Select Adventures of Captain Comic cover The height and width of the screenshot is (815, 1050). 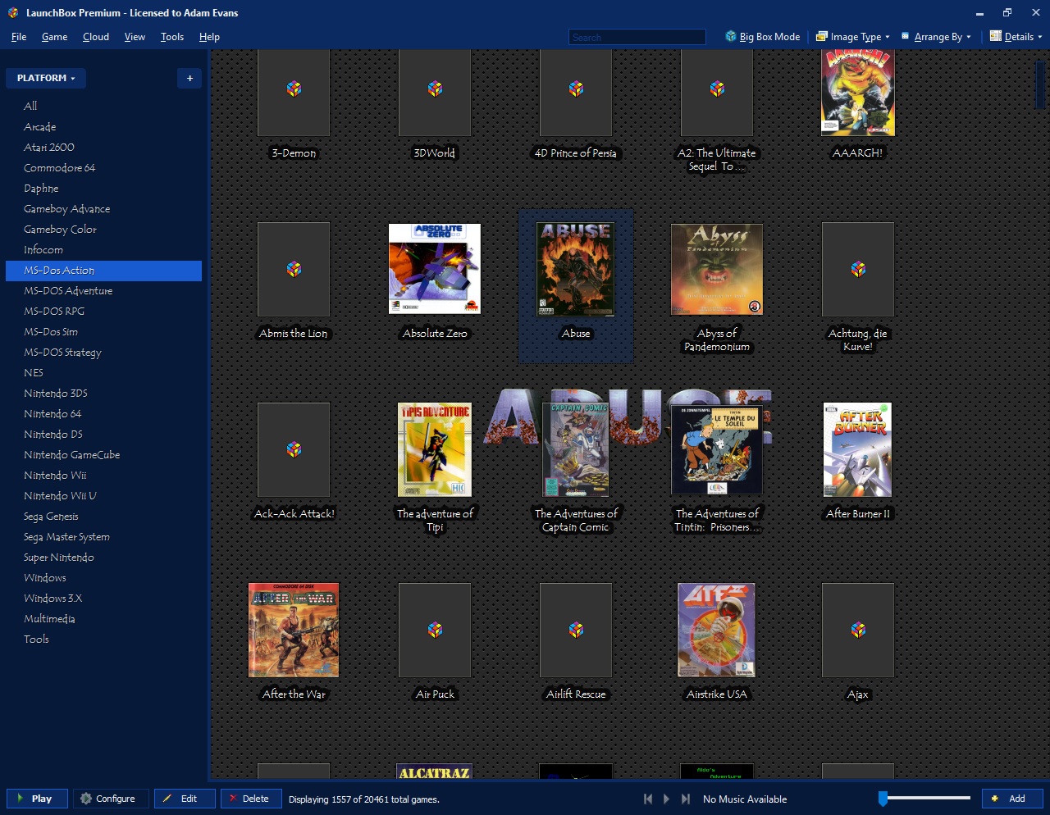[x=576, y=449]
